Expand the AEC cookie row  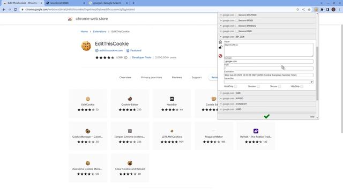tap(267, 93)
